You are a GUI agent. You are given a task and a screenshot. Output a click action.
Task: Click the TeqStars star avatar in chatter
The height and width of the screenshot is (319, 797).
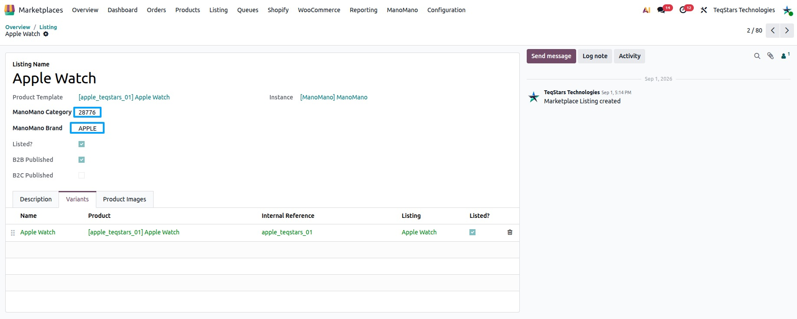(534, 97)
